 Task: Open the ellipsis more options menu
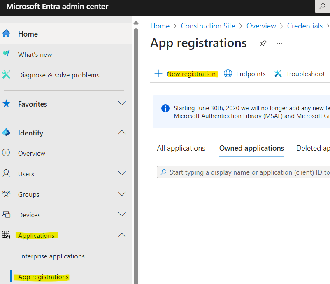[x=279, y=43]
